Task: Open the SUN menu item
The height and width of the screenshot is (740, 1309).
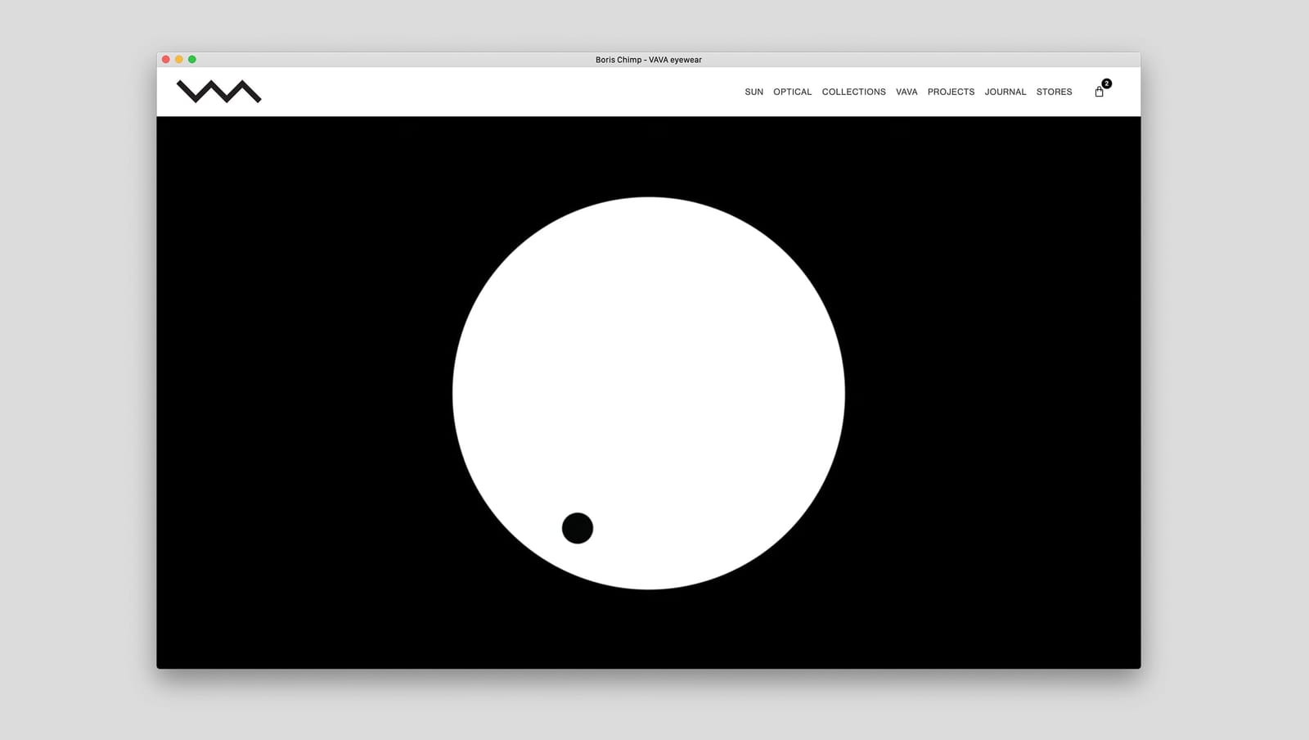Action: (753, 92)
